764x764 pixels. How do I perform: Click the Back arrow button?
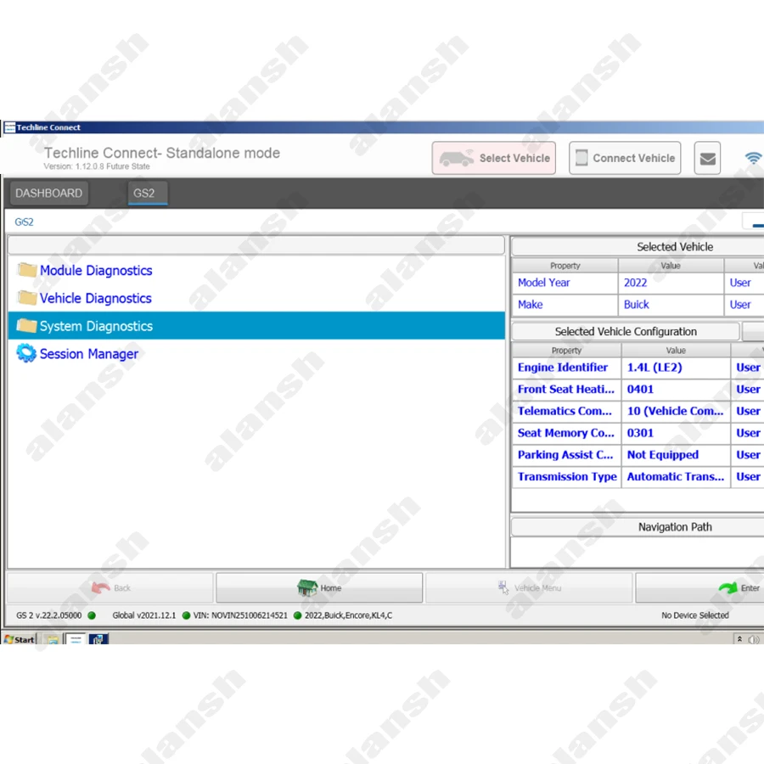point(110,587)
